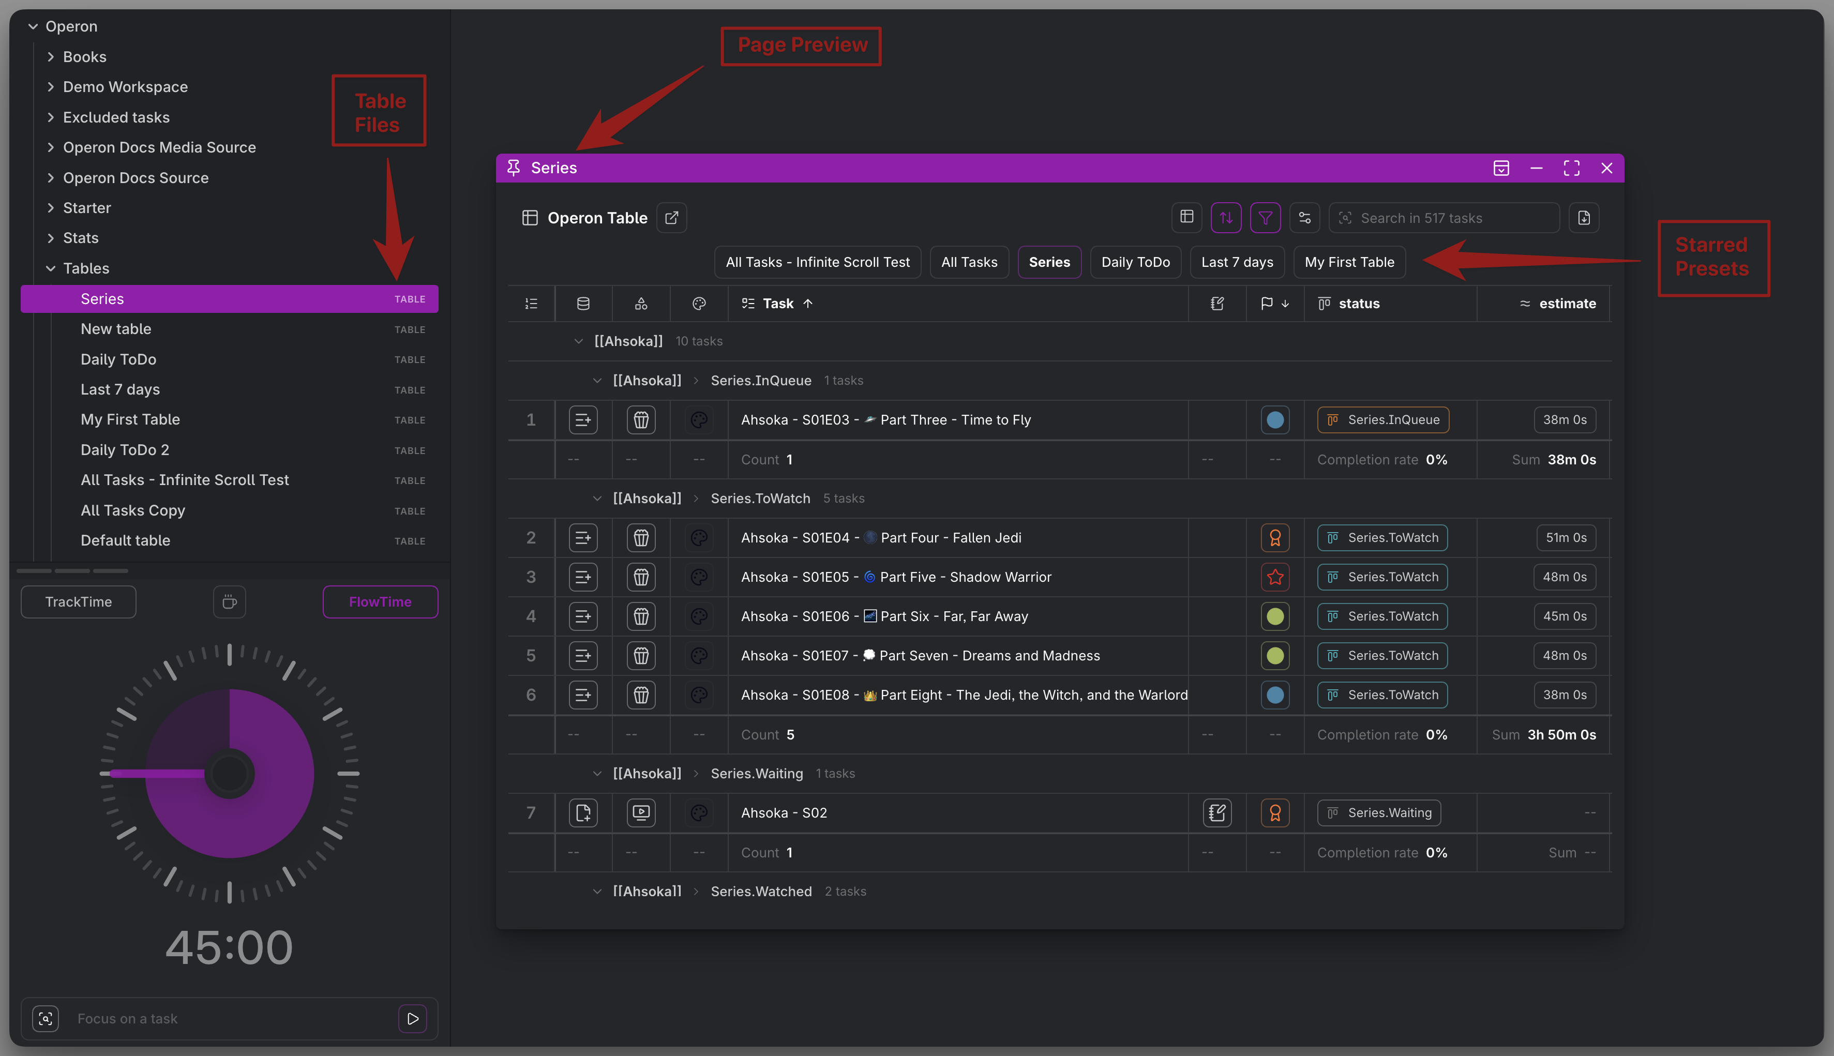This screenshot has width=1834, height=1056.
Task: Collapse the Tables folder
Action: coord(51,268)
